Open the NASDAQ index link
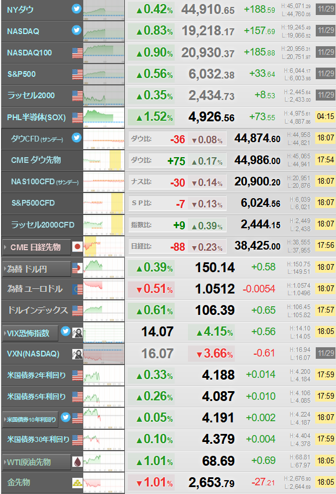 tap(23, 31)
